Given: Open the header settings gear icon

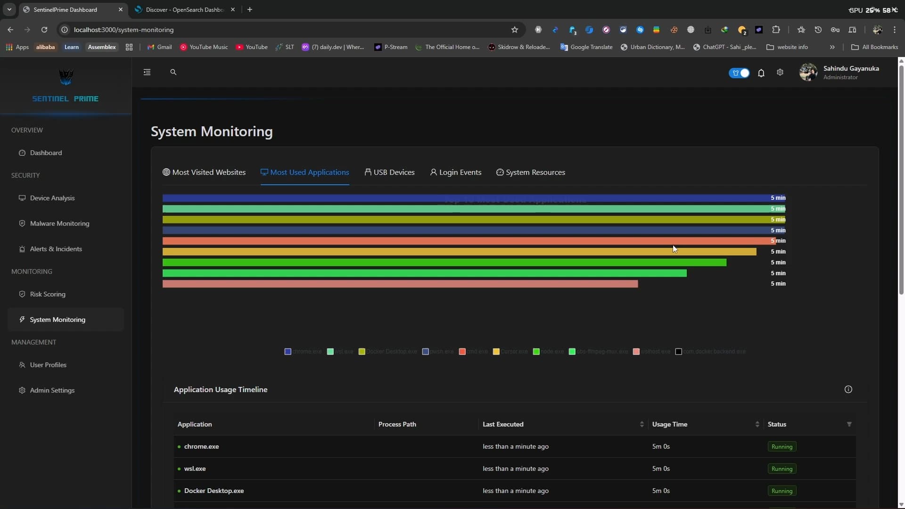Looking at the screenshot, I should click(780, 73).
